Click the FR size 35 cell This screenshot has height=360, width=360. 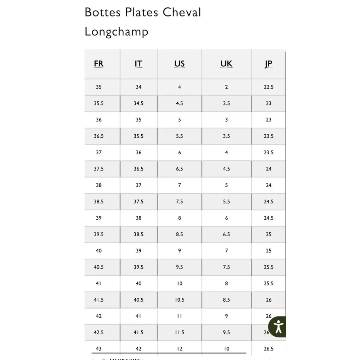pos(98,87)
